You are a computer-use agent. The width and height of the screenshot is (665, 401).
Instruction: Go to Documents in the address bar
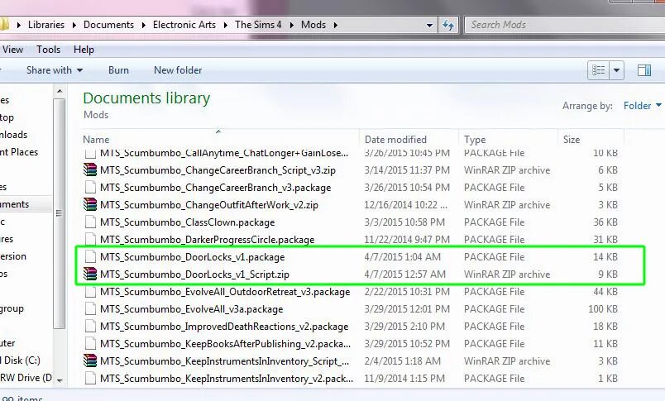(x=108, y=25)
